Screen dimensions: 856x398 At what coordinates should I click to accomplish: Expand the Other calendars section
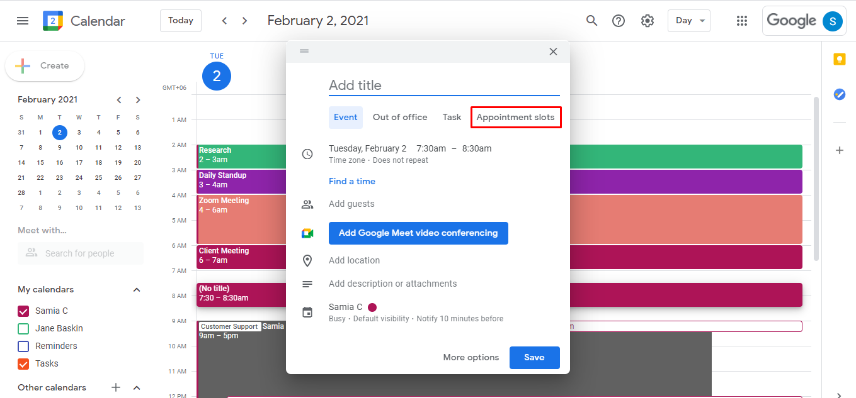click(x=137, y=387)
